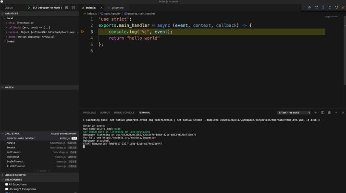346x193 pixels.
Task: Expand the Loaded Scripts section
Action: coord(40,175)
